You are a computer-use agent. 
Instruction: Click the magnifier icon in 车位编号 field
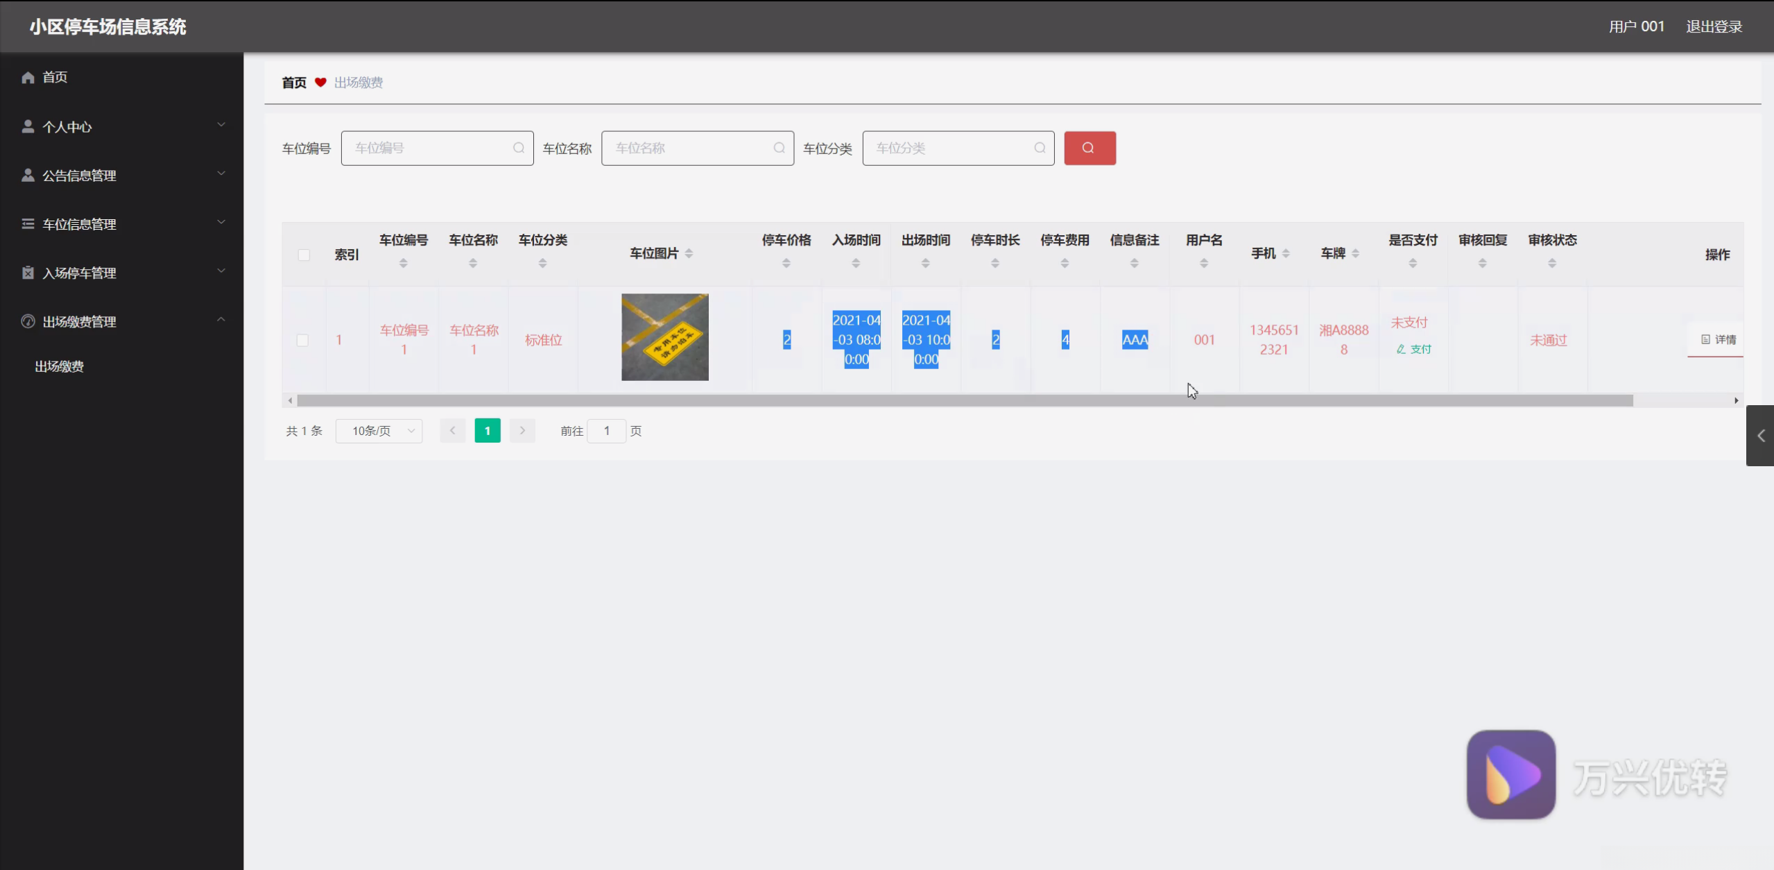pyautogui.click(x=518, y=148)
